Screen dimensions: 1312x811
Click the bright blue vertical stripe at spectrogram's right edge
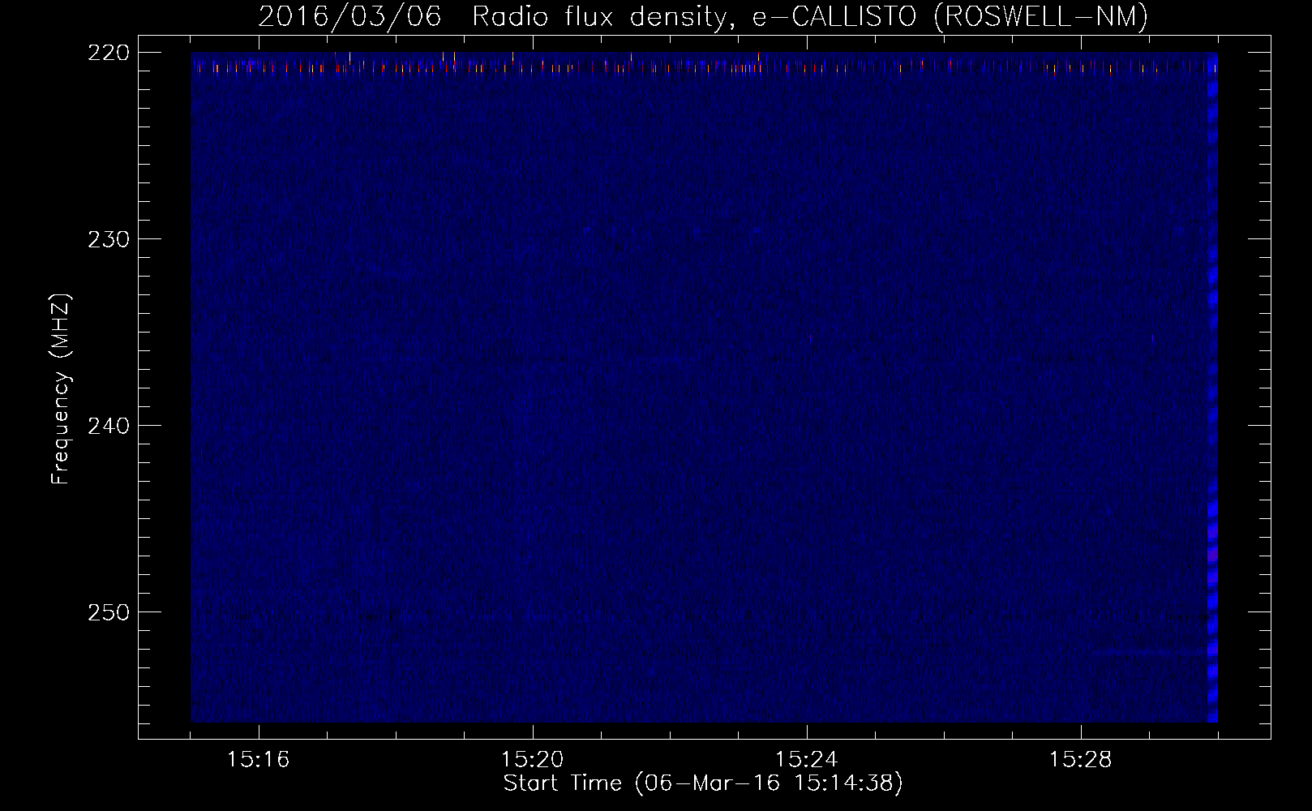(x=1213, y=388)
